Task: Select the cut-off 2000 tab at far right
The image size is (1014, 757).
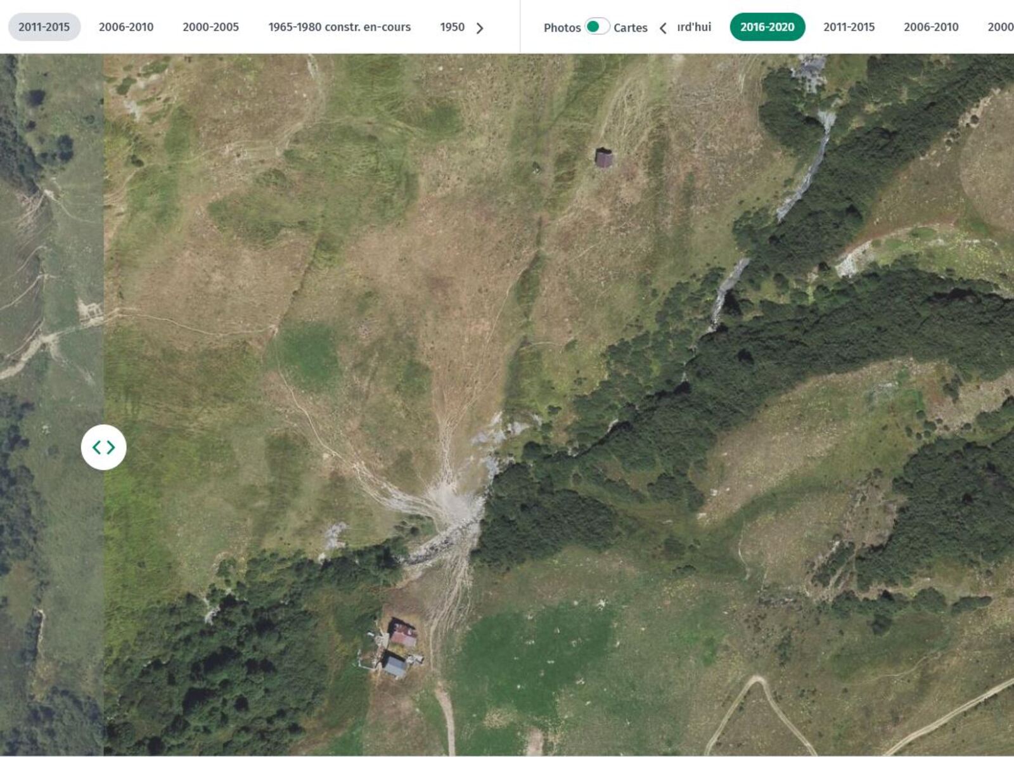Action: [x=1000, y=27]
